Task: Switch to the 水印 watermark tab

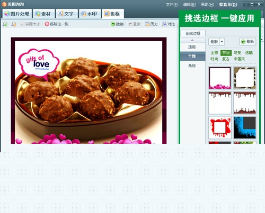Action: click(x=90, y=14)
